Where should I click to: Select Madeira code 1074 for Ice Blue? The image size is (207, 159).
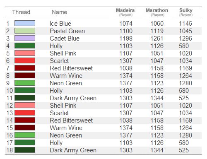click(126, 24)
